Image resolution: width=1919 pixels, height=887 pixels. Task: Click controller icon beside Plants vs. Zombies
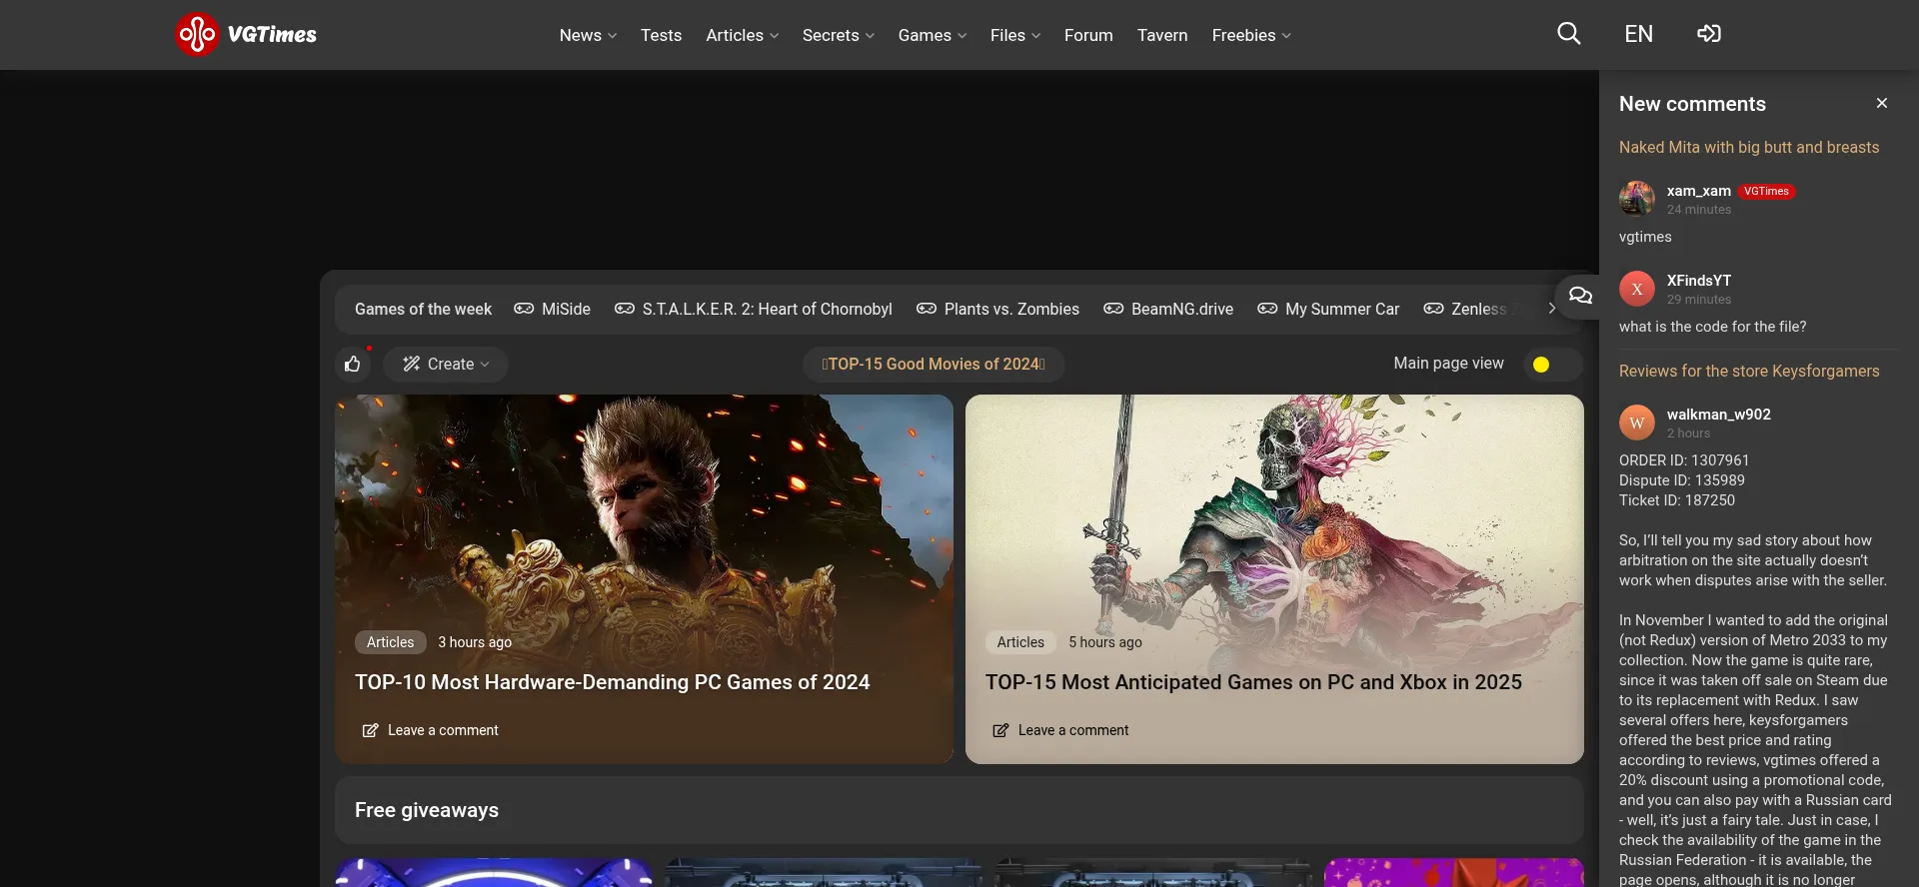[927, 309]
